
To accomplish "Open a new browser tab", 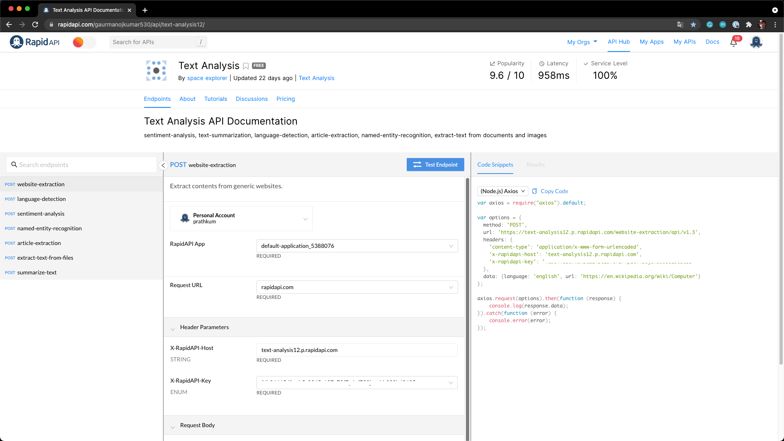I will point(145,10).
